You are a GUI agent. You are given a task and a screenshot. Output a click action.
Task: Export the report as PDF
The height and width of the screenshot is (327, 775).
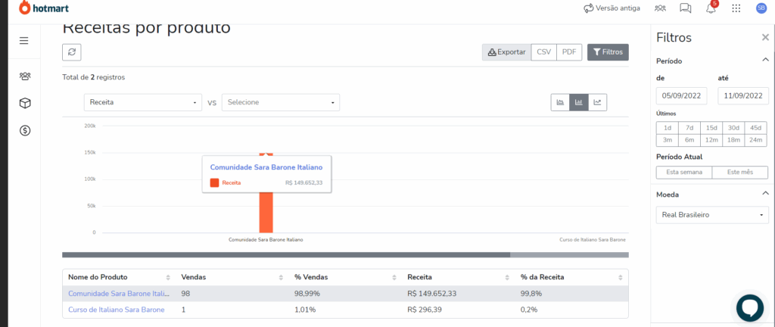[x=569, y=52]
